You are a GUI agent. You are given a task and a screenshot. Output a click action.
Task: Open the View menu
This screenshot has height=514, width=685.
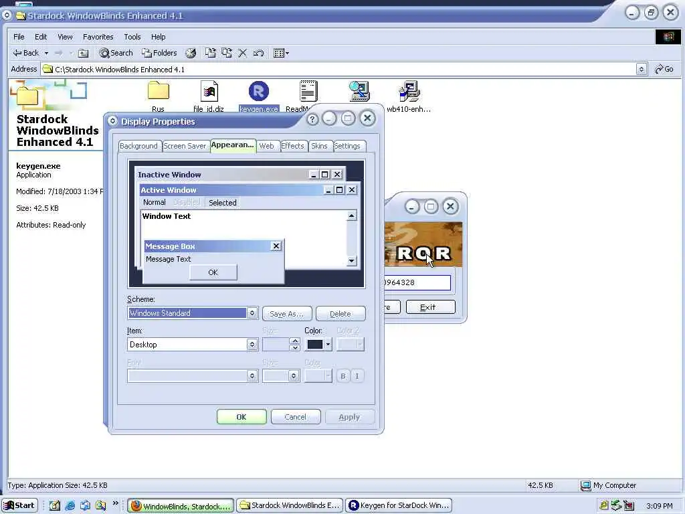point(65,37)
